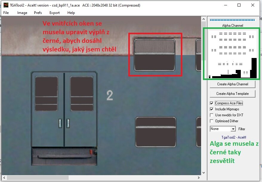Click the TGATool2 app icon in title bar
The height and width of the screenshot is (182, 262).
(x=6, y=5)
